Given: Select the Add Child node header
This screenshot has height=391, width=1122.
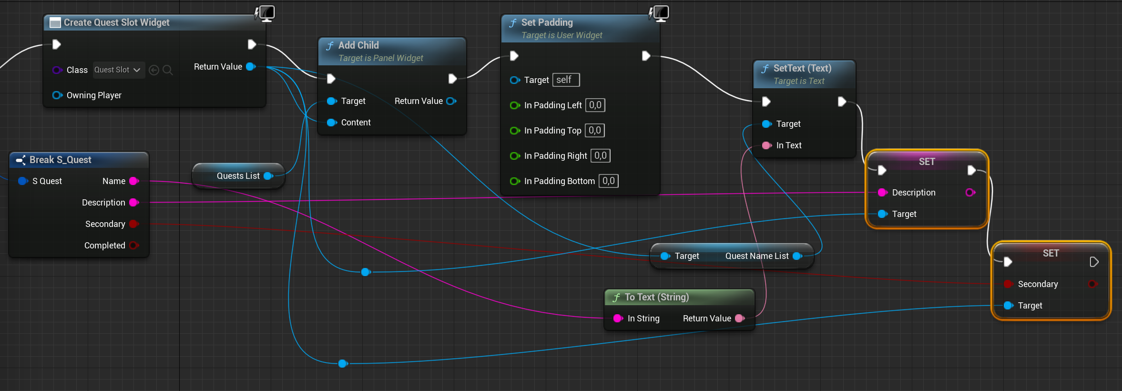Looking at the screenshot, I should [392, 51].
